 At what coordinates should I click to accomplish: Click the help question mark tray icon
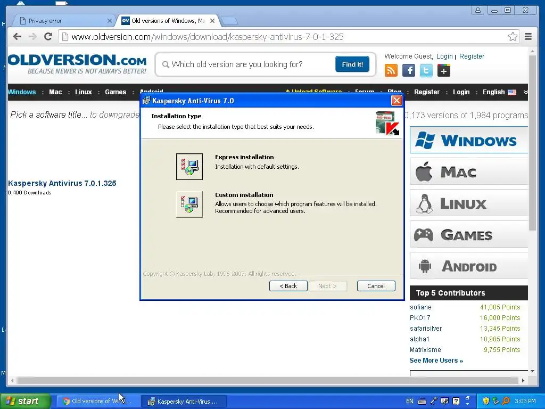click(x=456, y=401)
